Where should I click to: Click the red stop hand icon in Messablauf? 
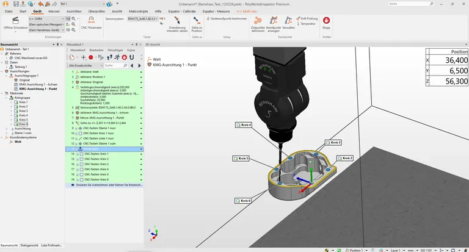point(125,57)
